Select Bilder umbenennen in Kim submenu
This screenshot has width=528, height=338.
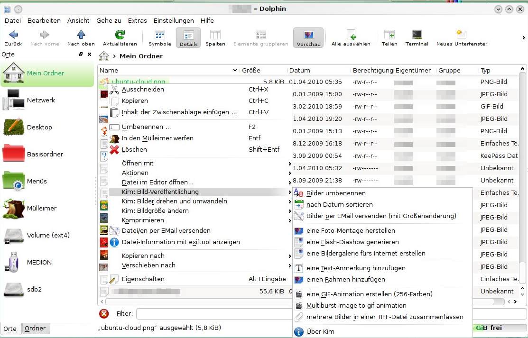[382, 193]
